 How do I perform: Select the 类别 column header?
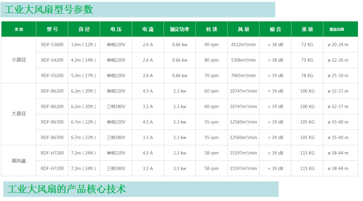(19, 29)
